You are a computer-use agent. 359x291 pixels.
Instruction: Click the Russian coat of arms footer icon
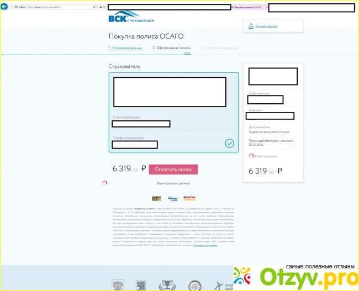tap(118, 285)
